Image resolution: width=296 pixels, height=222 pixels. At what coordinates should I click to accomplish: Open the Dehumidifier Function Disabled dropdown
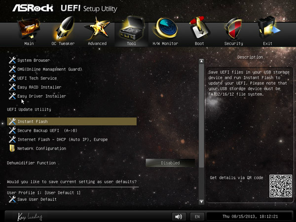170,163
